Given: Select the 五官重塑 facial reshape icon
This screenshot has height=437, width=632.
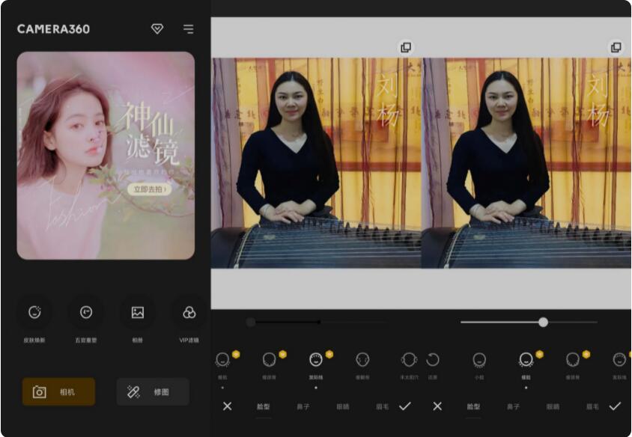Looking at the screenshot, I should tap(86, 313).
